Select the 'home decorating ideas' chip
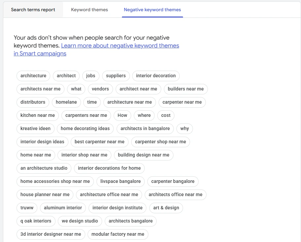 85,129
